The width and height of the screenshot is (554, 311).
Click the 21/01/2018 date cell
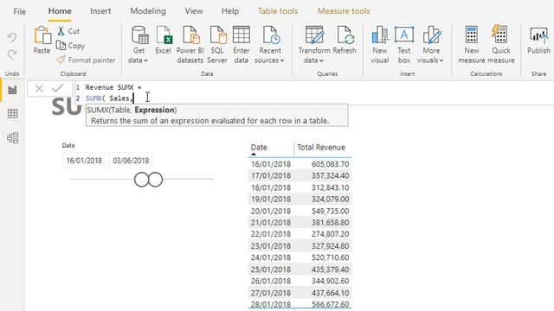pyautogui.click(x=271, y=223)
